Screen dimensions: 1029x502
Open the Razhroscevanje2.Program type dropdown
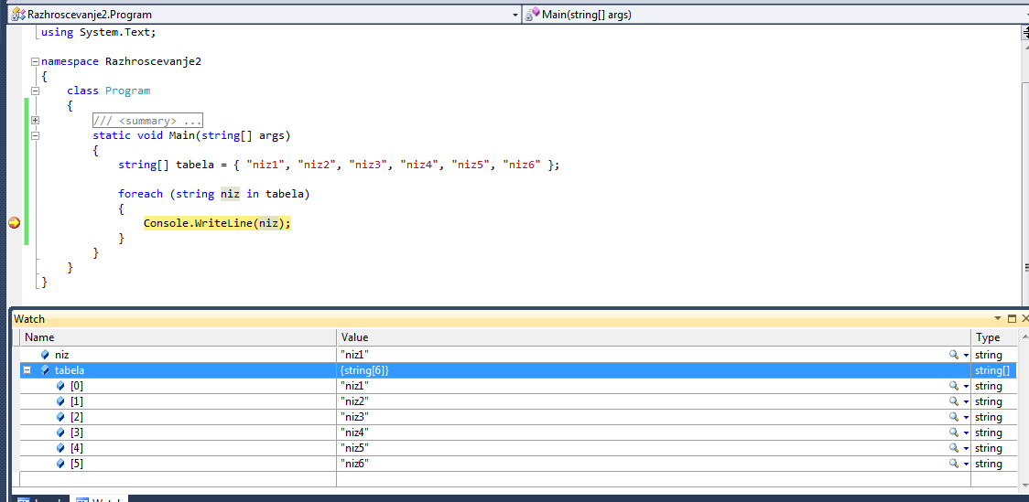(514, 15)
